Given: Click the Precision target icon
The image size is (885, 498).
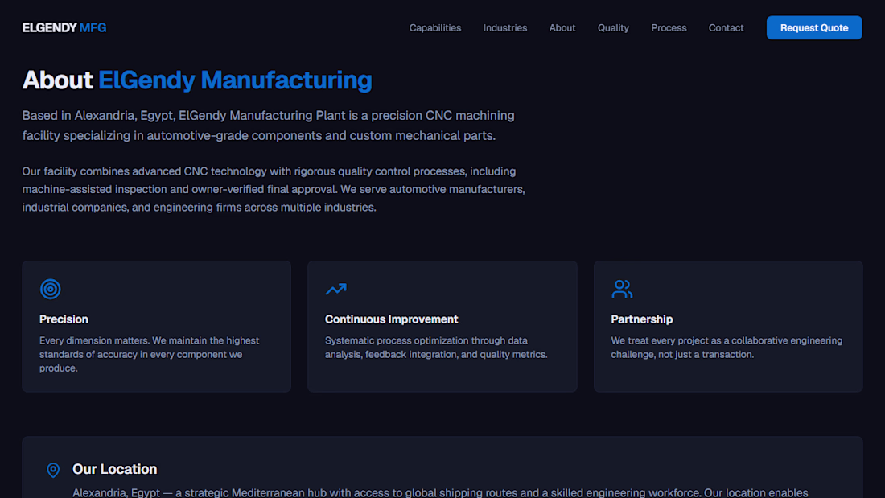Looking at the screenshot, I should click(x=50, y=289).
